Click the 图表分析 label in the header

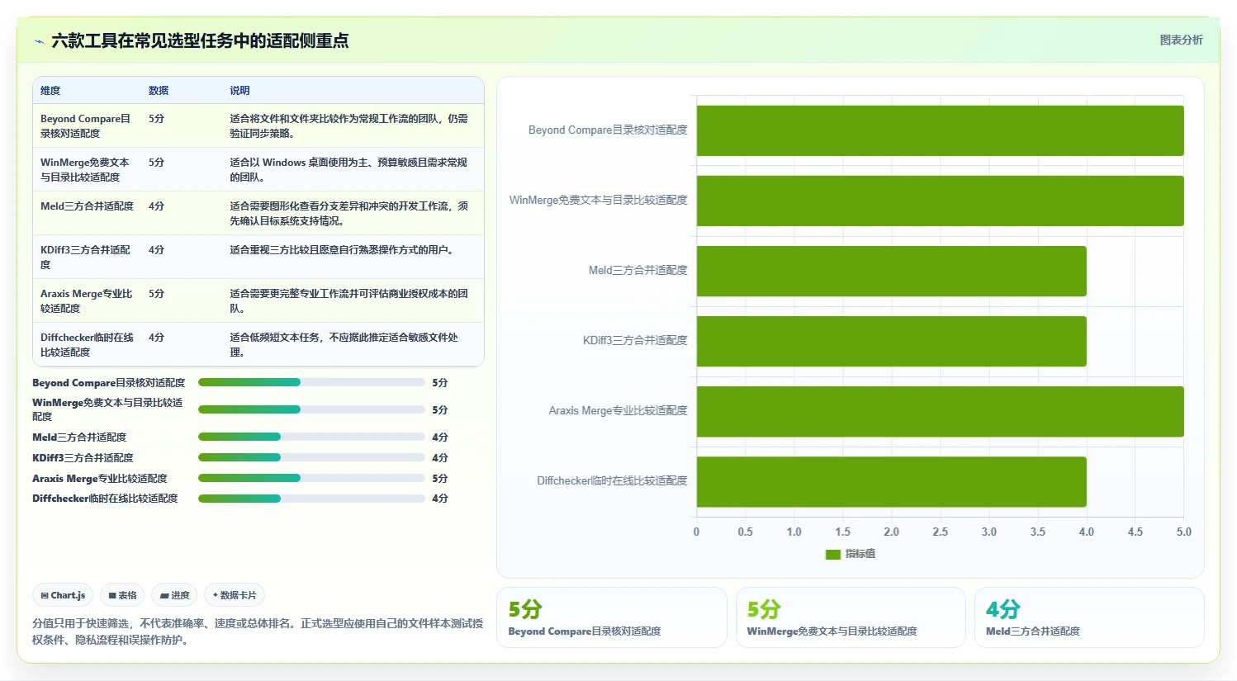pos(1181,40)
